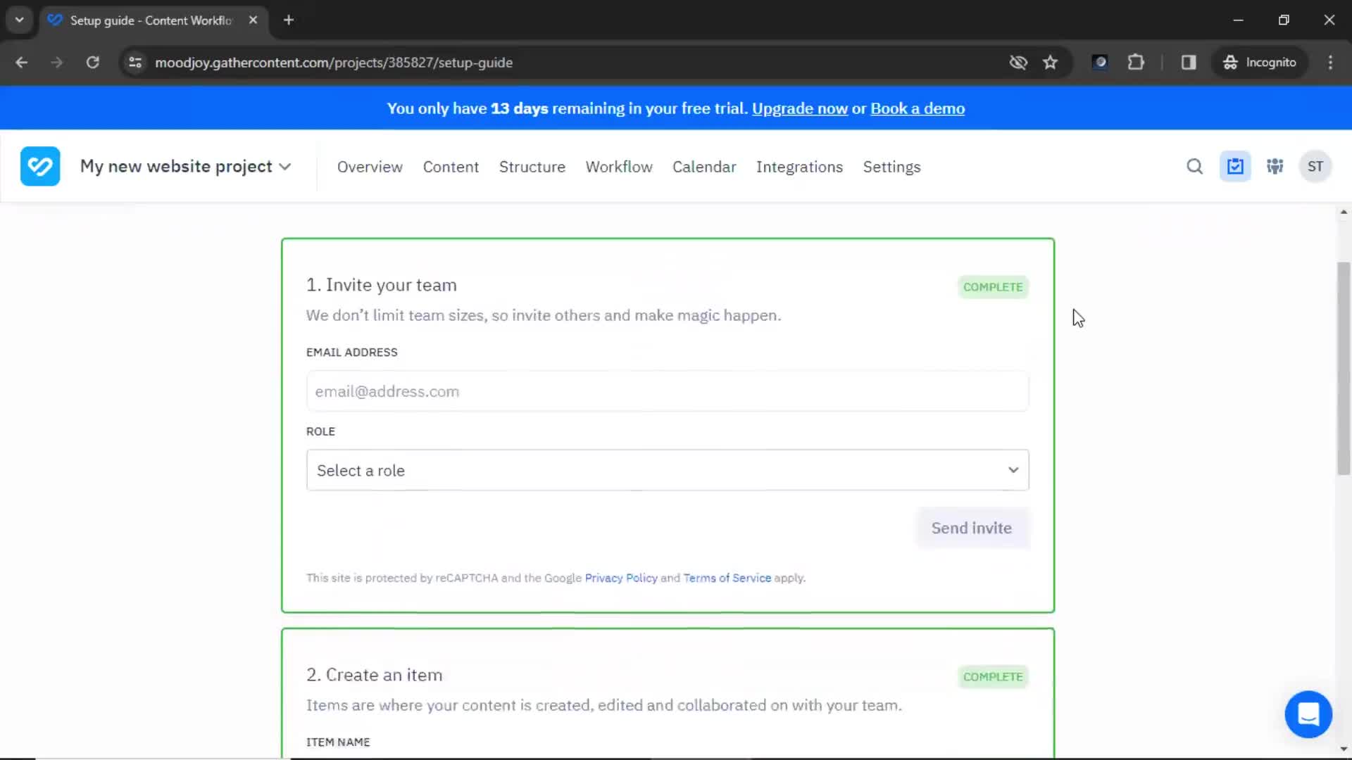Open the Calendar section

703,167
